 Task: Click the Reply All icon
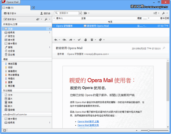coord(64,40)
